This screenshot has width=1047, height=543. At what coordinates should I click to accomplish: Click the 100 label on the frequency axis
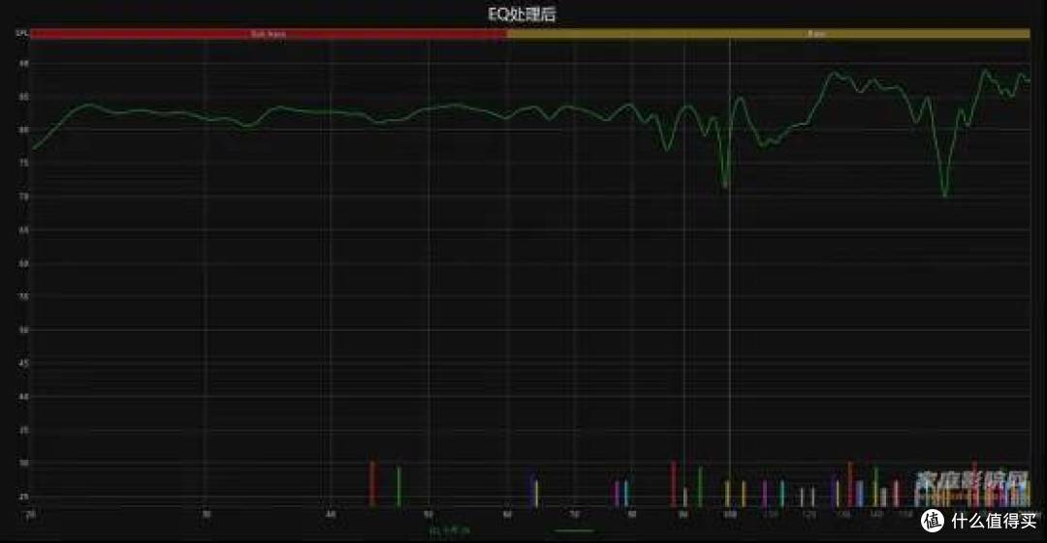(730, 514)
